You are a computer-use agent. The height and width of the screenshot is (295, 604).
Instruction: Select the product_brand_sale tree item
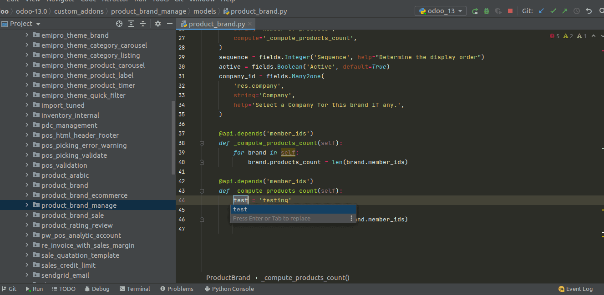pyautogui.click(x=72, y=215)
